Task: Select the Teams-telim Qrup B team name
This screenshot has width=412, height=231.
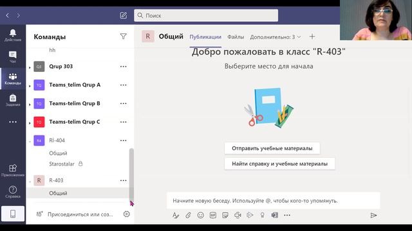Action: click(75, 103)
